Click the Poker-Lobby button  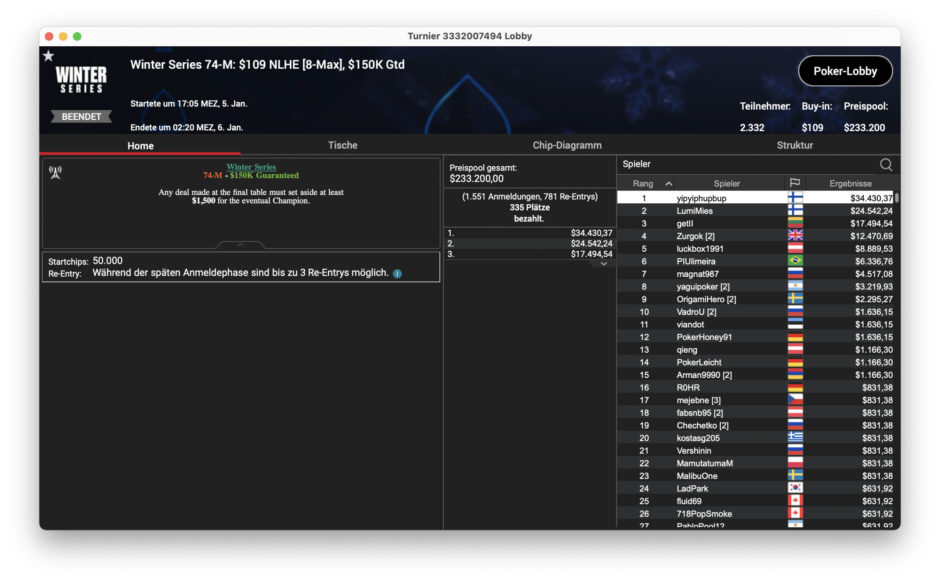click(845, 71)
